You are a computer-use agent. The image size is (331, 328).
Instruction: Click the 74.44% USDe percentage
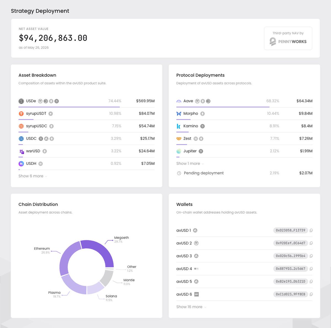click(x=115, y=101)
